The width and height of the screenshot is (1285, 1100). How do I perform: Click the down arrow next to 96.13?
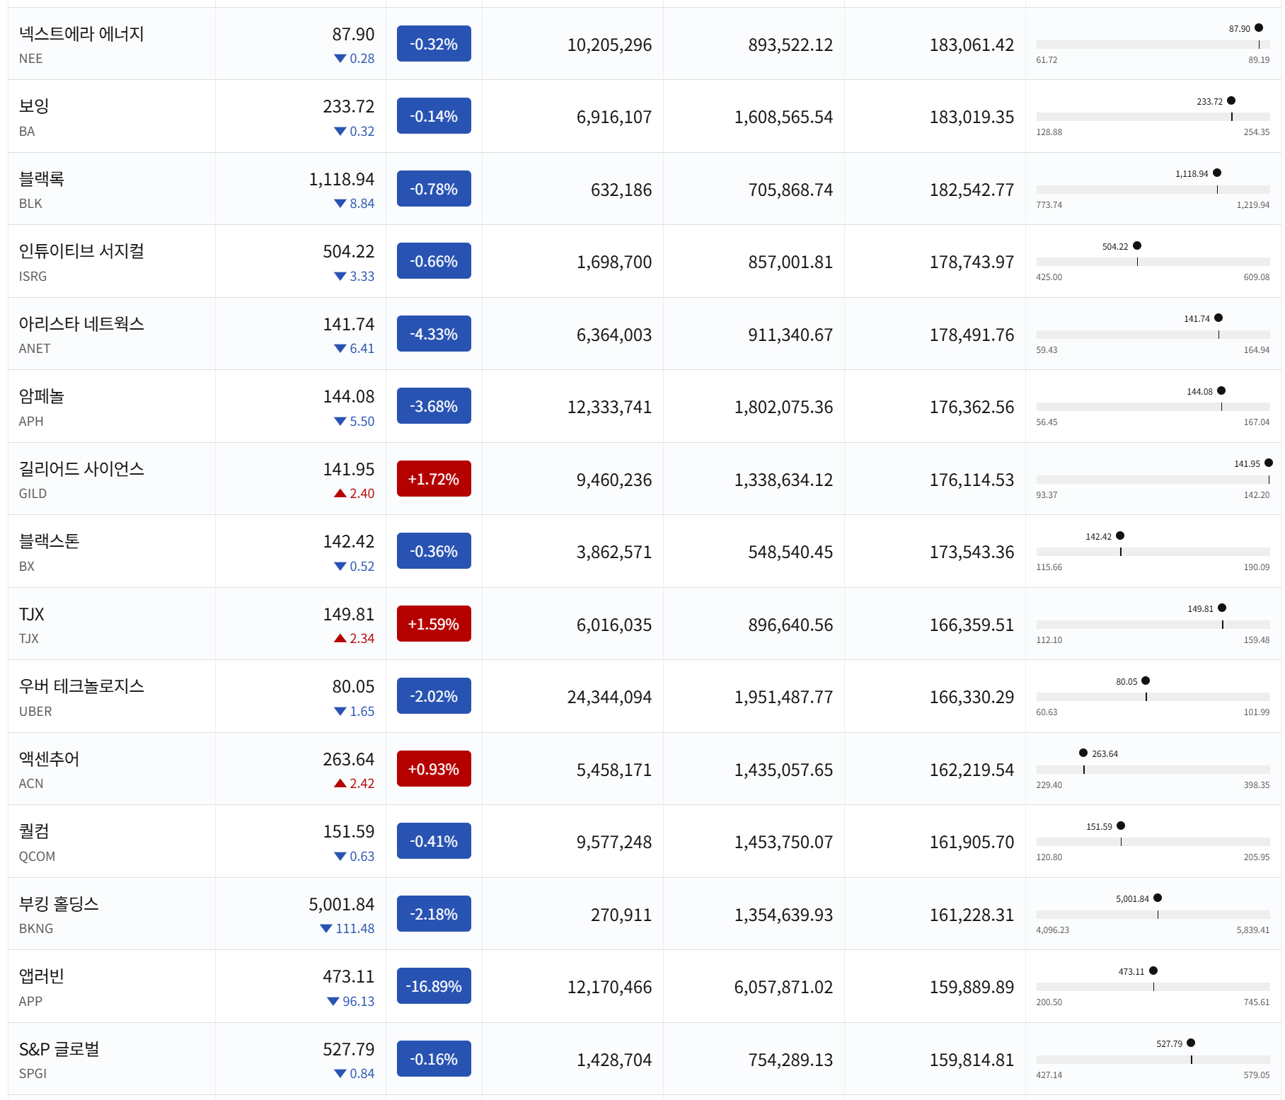pyautogui.click(x=333, y=1001)
